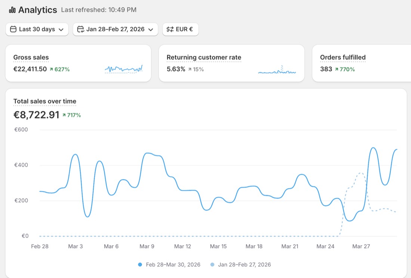The image size is (411, 278).
Task: Click the €600 y-axis label
Action: pos(21,129)
